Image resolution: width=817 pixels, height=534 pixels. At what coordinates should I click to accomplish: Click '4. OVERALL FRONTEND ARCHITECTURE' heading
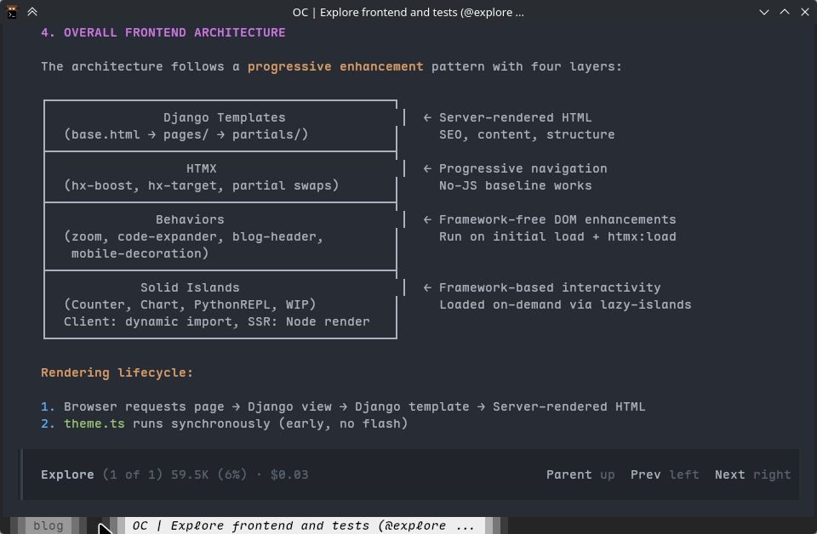pos(163,32)
